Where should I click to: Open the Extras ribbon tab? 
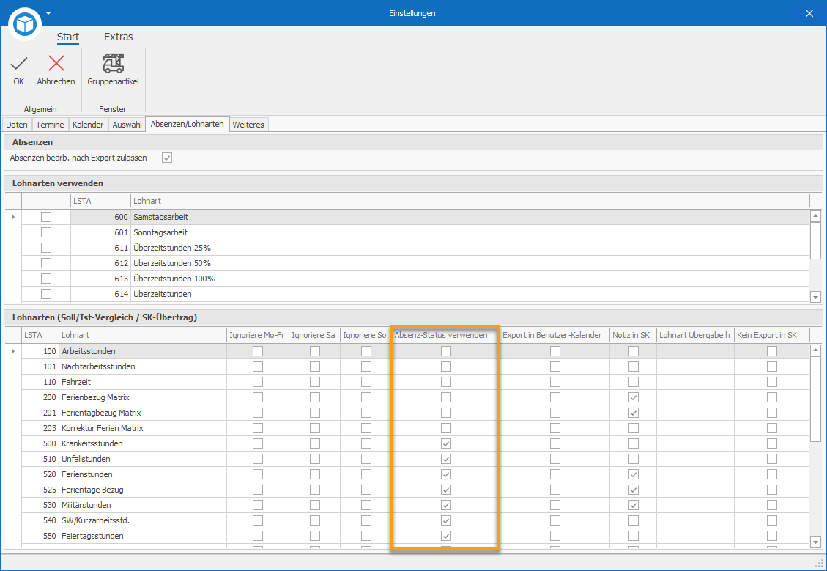coord(118,37)
